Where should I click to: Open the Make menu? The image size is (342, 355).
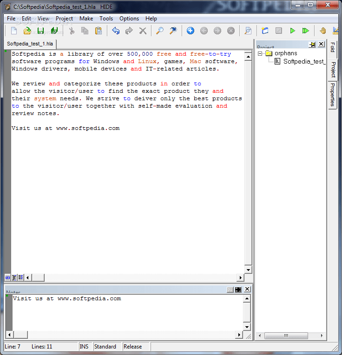coord(86,19)
